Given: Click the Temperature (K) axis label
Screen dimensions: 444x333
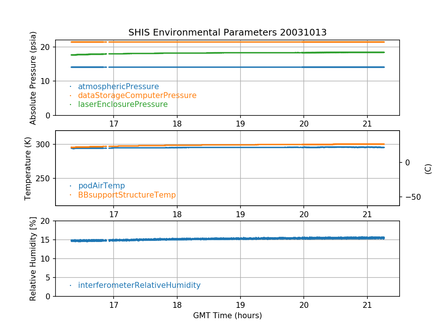Looking at the screenshot, I should 28,168.
